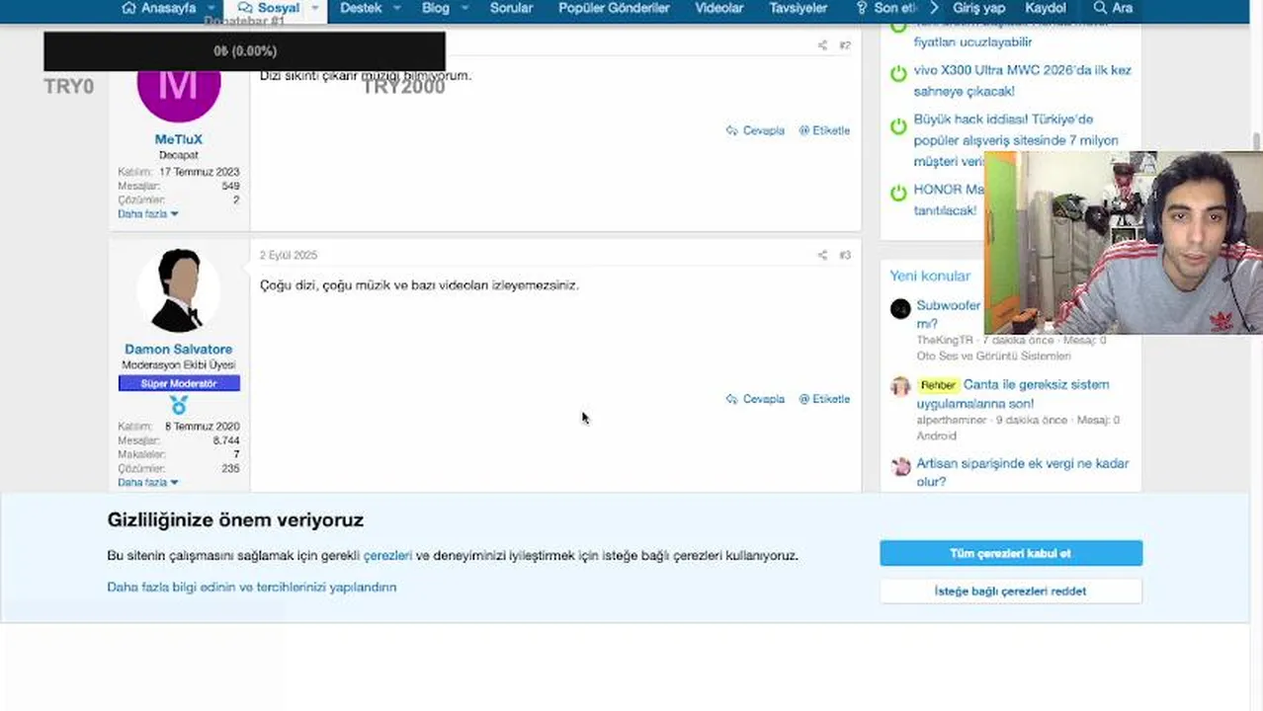Share post #2 via share icon
The width and height of the screenshot is (1263, 711).
point(822,45)
